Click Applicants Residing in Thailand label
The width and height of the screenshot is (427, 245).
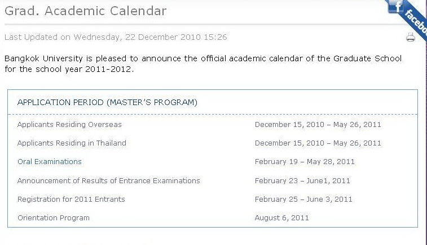pyautogui.click(x=72, y=143)
